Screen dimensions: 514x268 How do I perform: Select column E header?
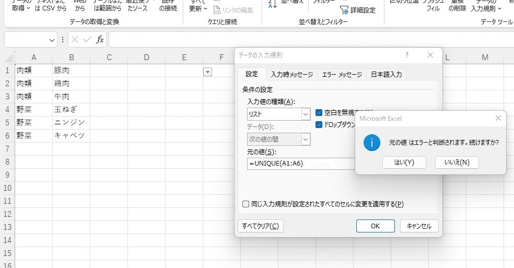click(184, 57)
